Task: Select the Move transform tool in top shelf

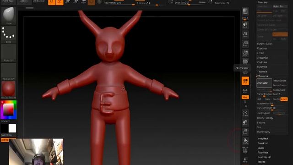Action: click(68, 2)
